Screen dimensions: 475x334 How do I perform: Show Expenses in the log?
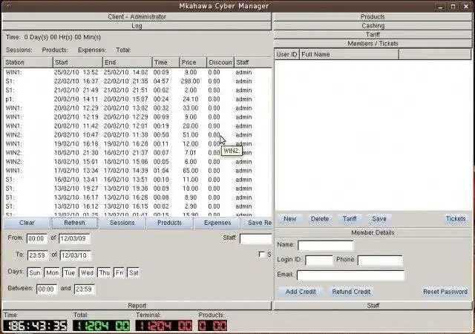[217, 223]
